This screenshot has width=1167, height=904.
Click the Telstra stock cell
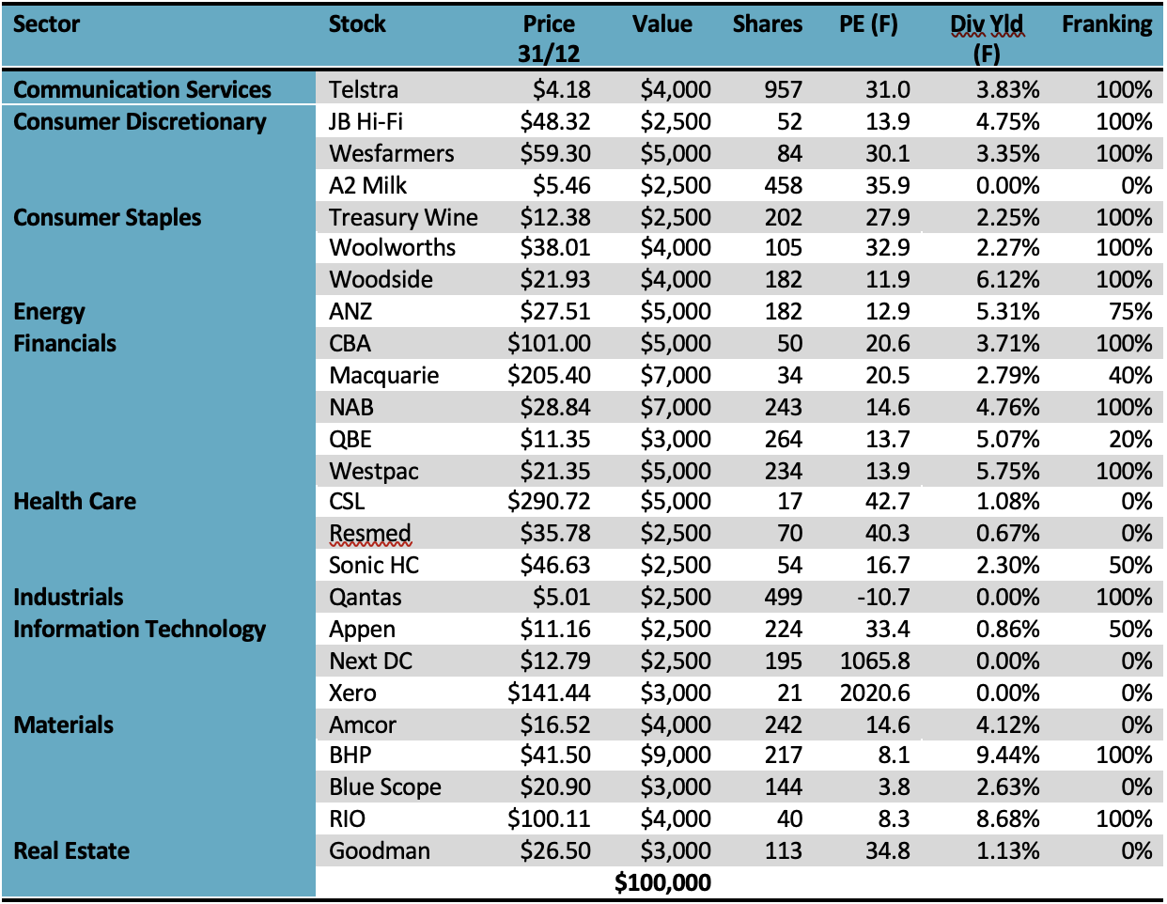364,90
